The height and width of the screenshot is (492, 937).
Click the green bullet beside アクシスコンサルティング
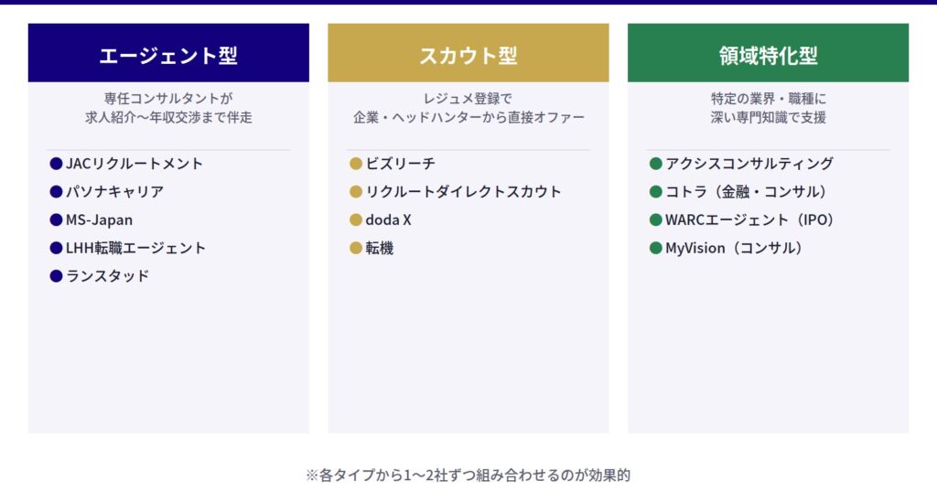click(x=655, y=164)
